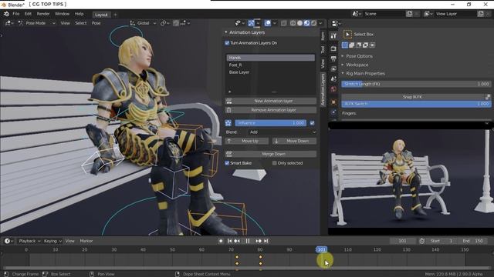Open the World properties tab icon

(333, 89)
